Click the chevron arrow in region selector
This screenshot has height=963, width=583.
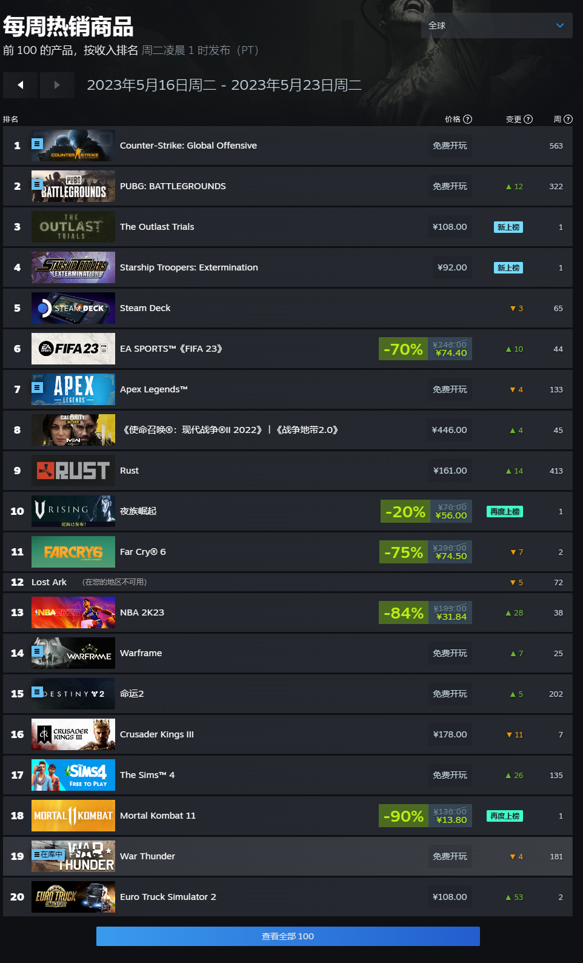[560, 25]
